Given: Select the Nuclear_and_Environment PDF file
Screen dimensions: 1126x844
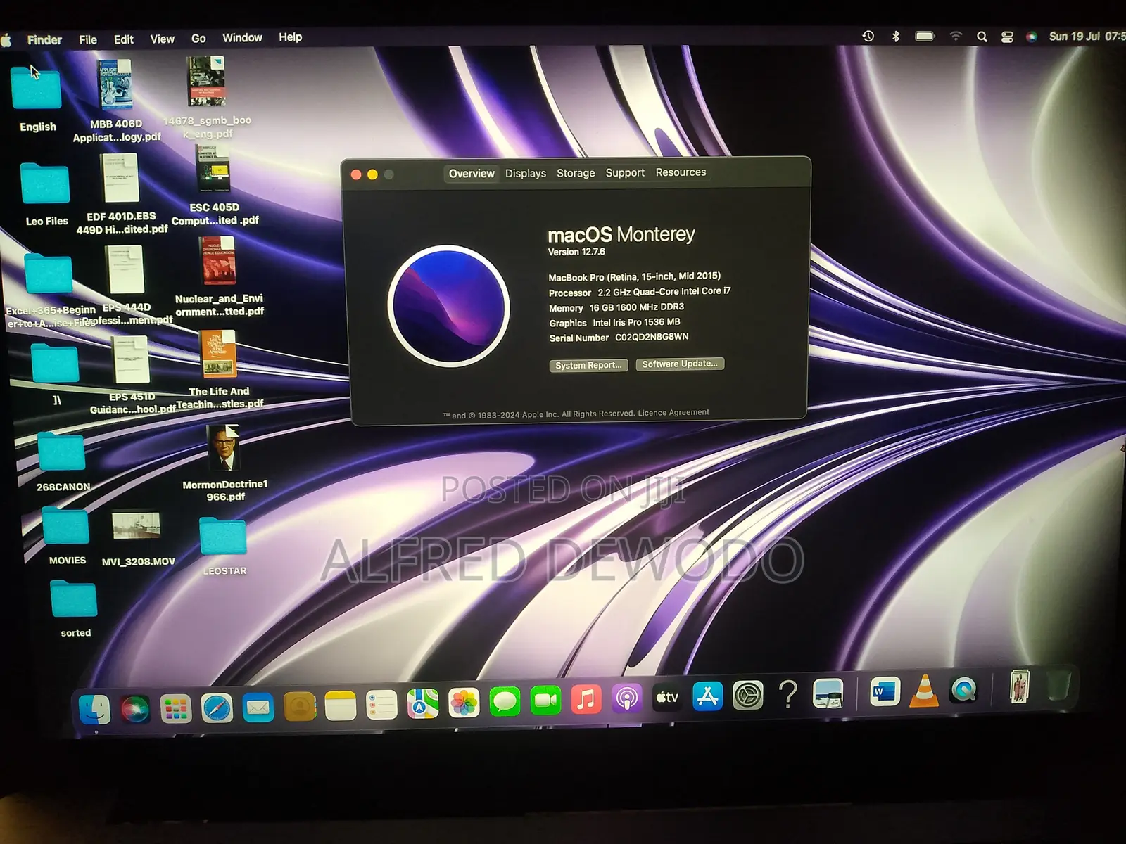Looking at the screenshot, I should 219,276.
